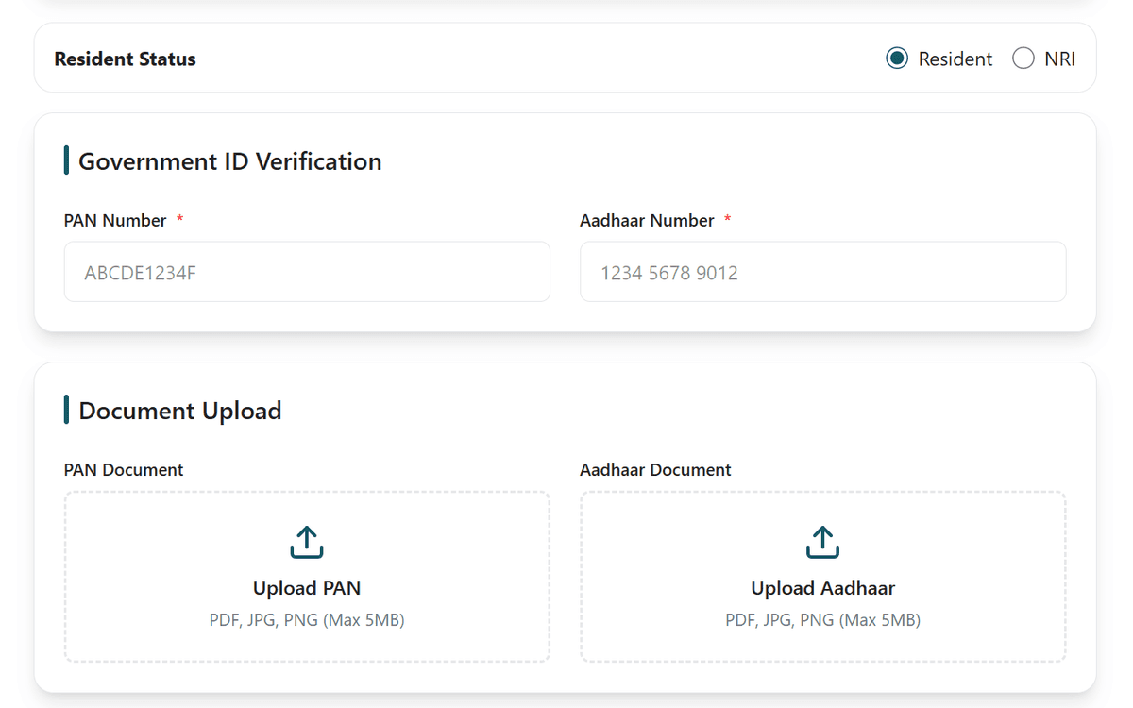Click the red asterisk next to PAN Number
This screenshot has width=1133, height=708.
(x=179, y=220)
